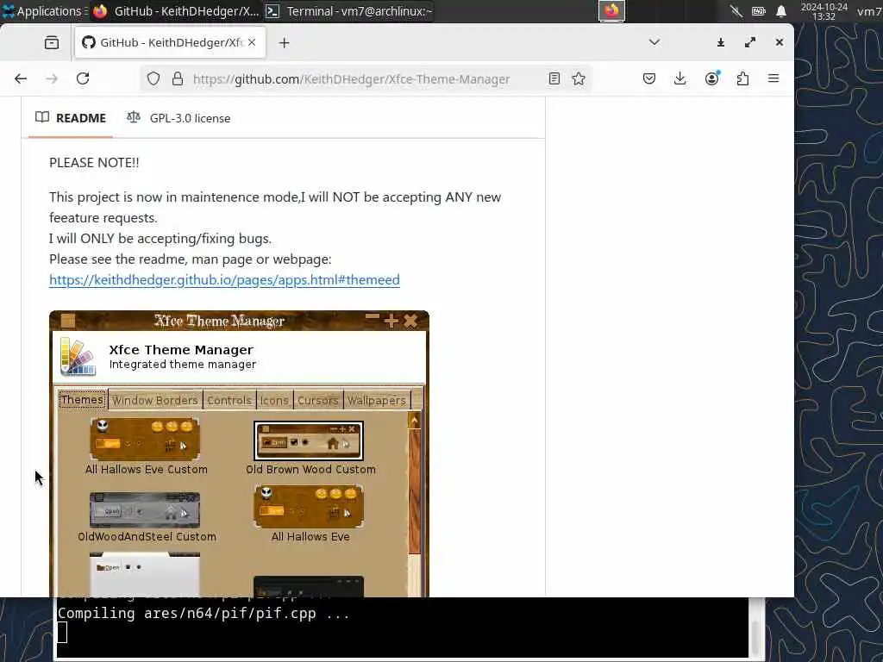Open the Firefox hamburger menu
This screenshot has height=662, width=883.
[x=773, y=78]
